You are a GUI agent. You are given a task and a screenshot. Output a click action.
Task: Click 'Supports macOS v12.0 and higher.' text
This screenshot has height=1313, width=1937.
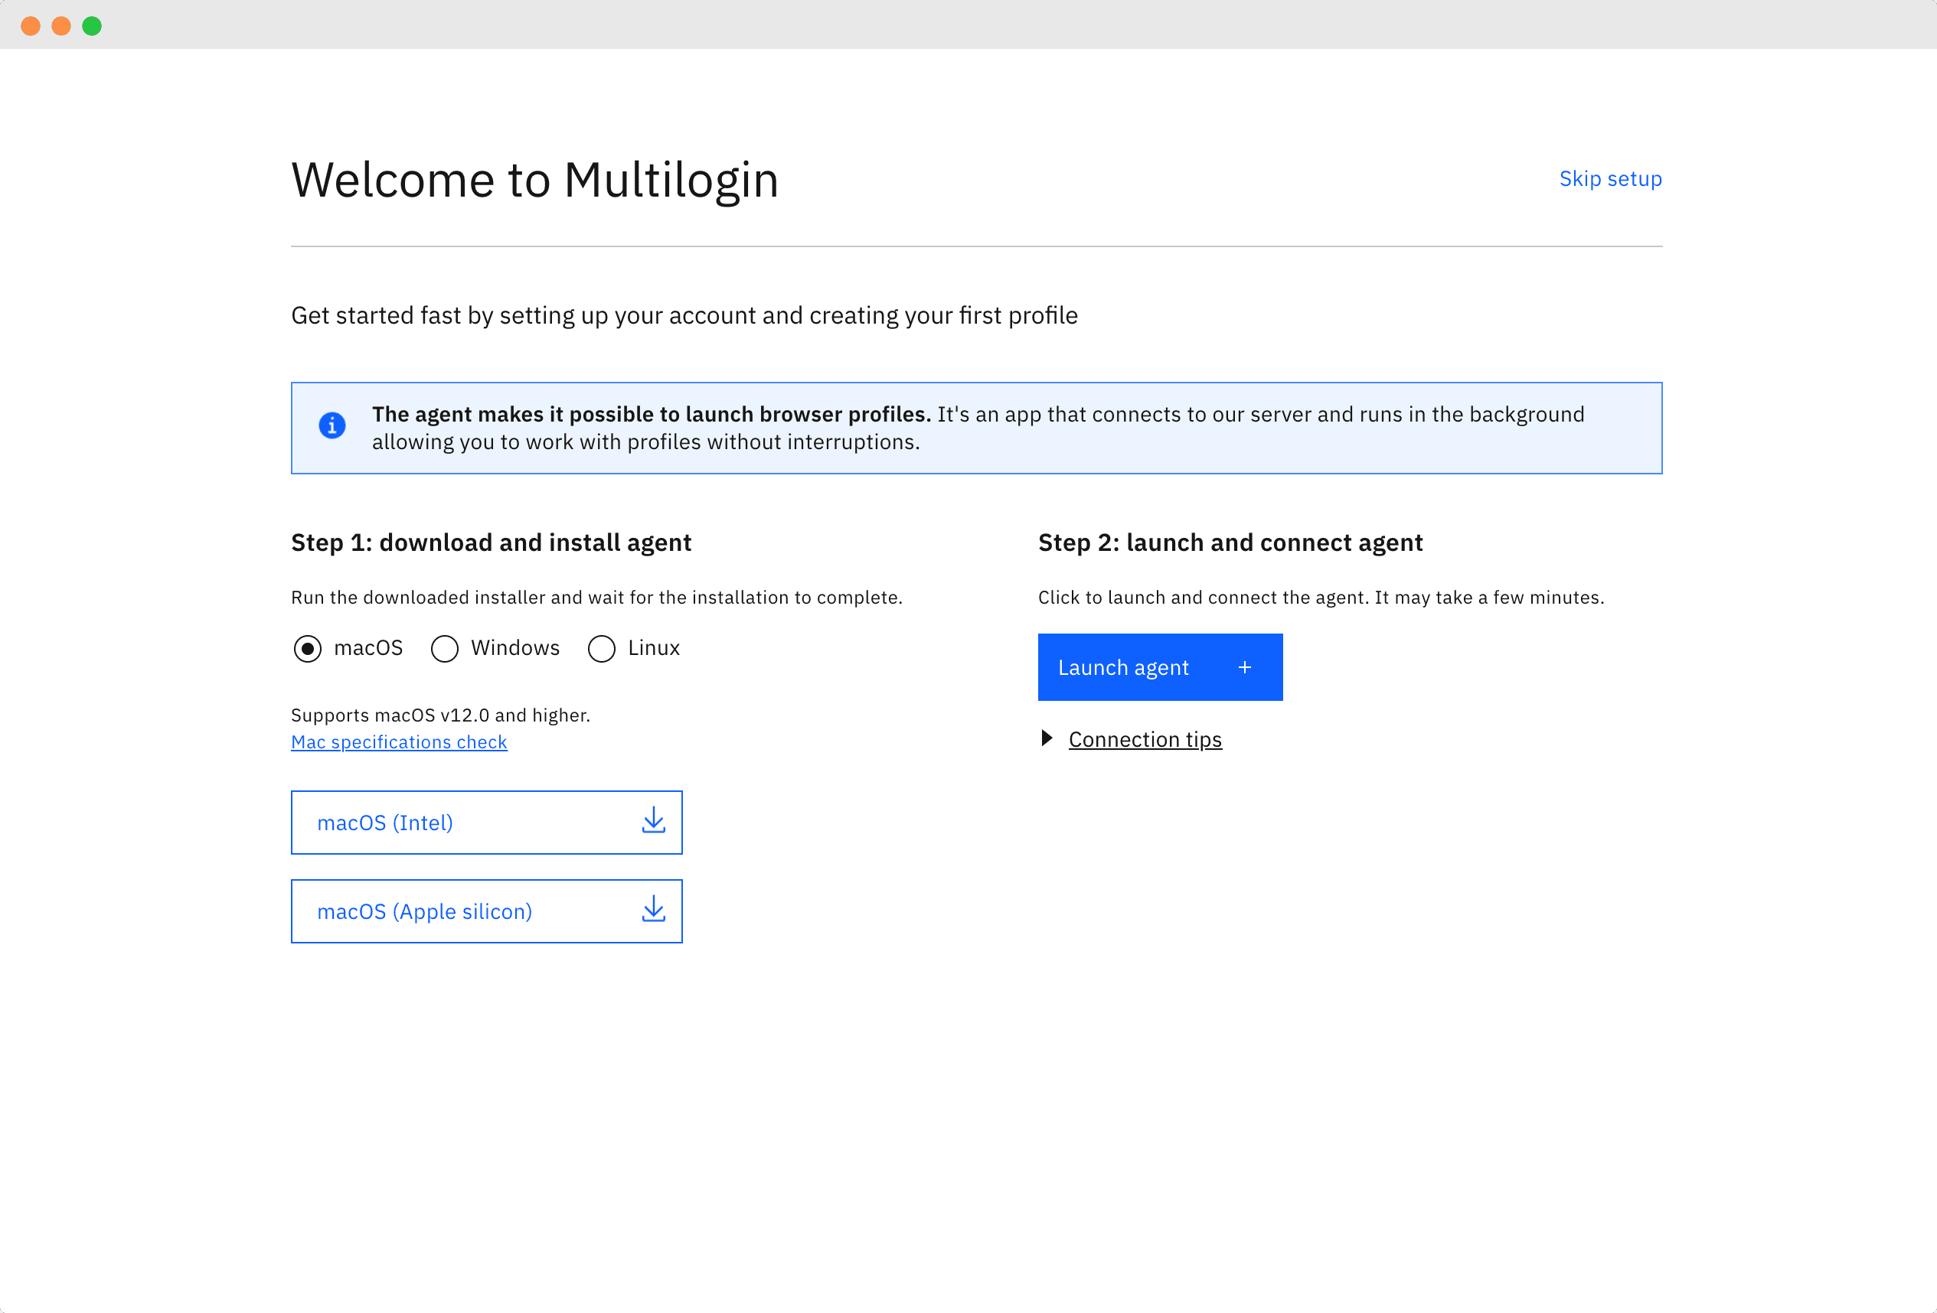[x=440, y=715]
